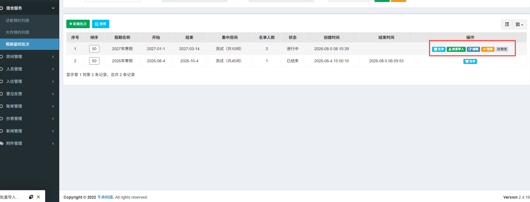
Task: Click 测试（共10间）room cell
Action: pyautogui.click(x=230, y=49)
